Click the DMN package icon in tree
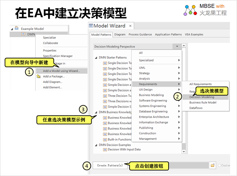The image size is (237, 176). click(23, 34)
